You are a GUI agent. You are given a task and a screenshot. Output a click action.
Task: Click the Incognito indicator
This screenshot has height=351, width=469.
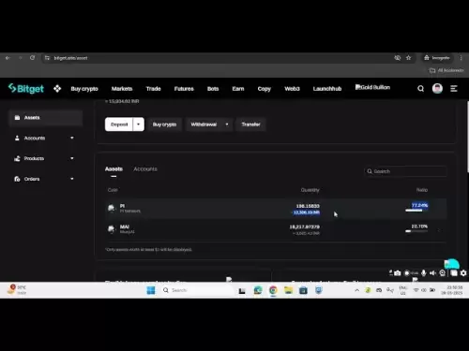(x=436, y=58)
